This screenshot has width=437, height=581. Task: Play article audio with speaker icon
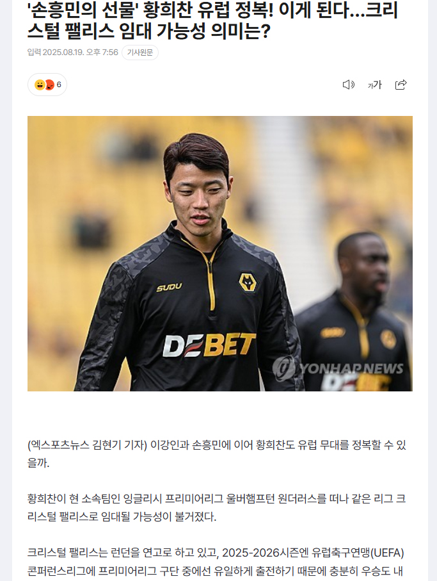tap(348, 85)
